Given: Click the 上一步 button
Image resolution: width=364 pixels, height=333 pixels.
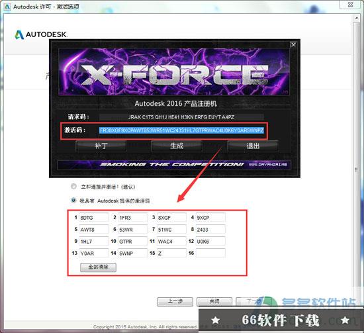Looking at the screenshot, I should click(175, 302).
